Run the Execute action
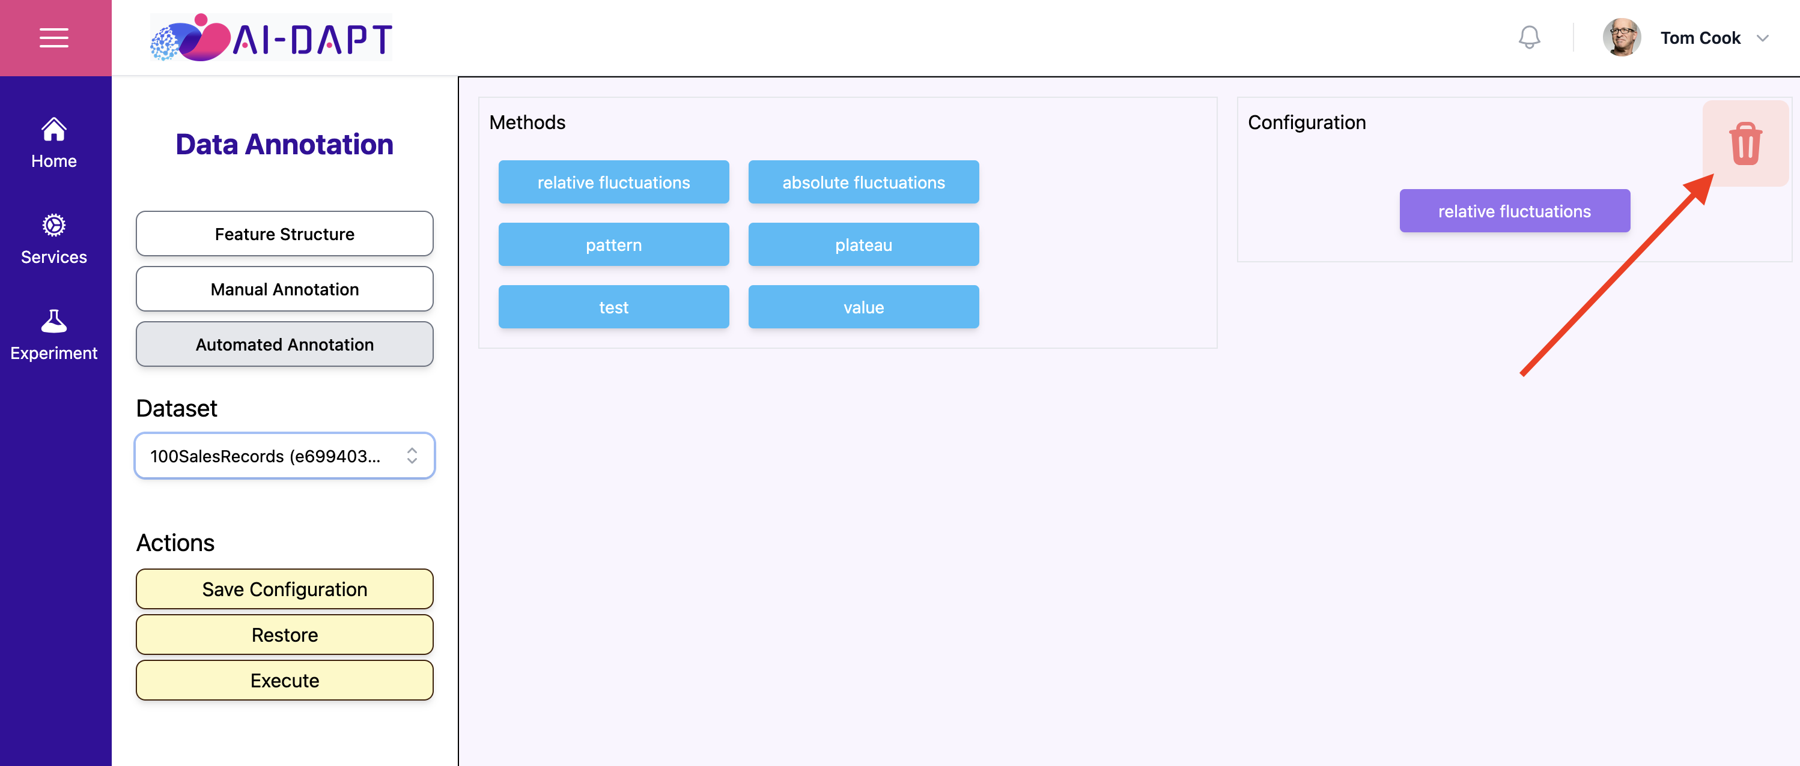The image size is (1800, 766). pos(284,681)
